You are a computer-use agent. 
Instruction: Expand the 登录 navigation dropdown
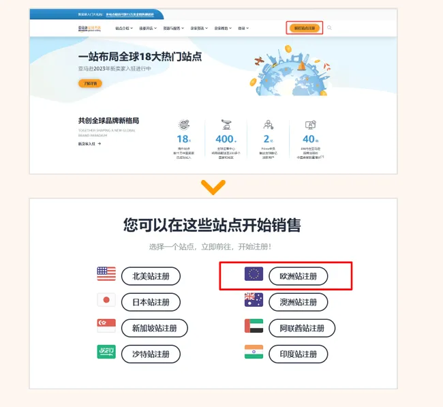tap(243, 28)
